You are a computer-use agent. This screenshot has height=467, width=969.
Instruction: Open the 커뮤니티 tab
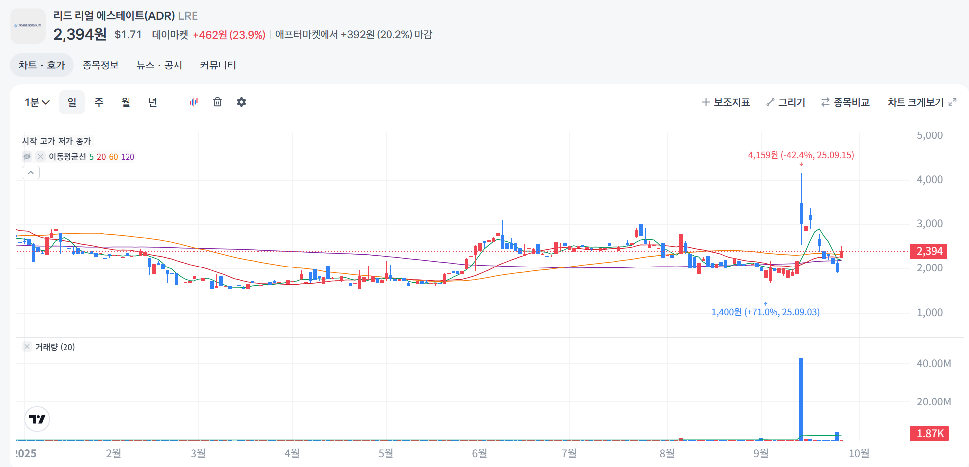pos(218,65)
